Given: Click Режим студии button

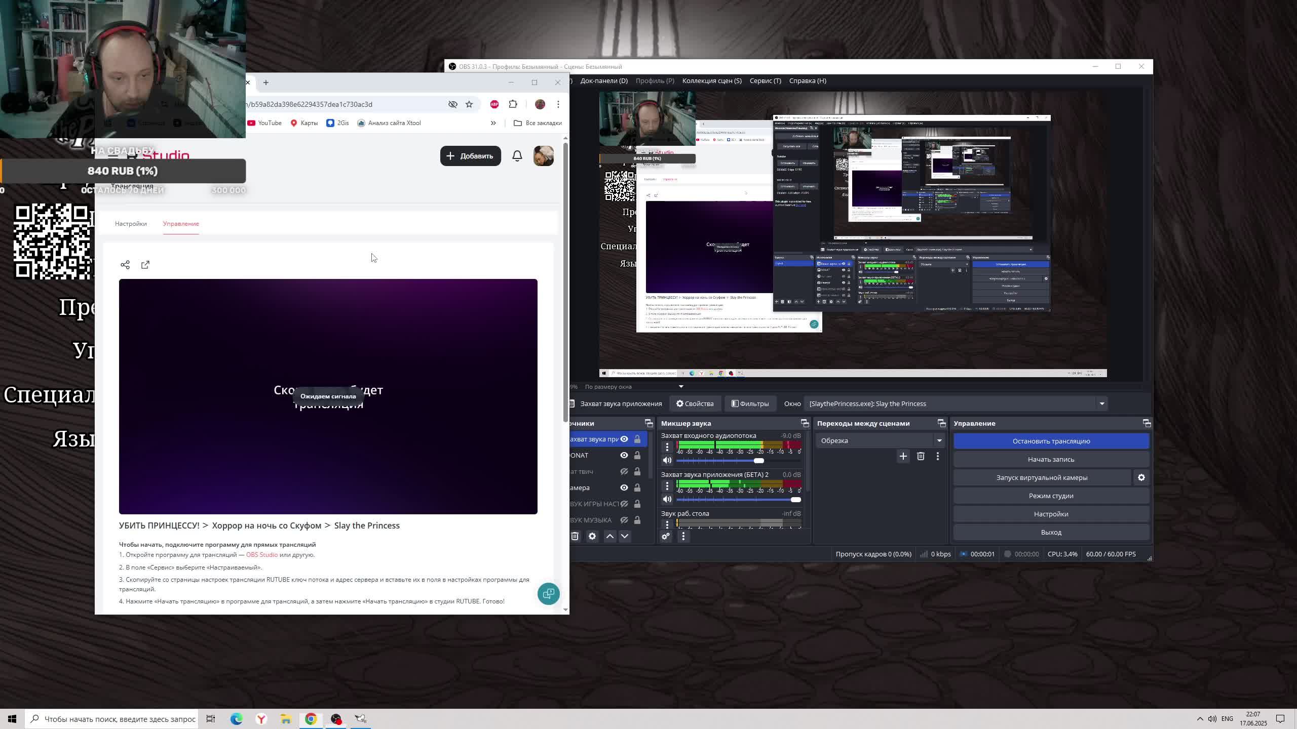Looking at the screenshot, I should click(1051, 496).
